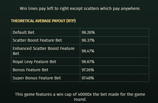Viewport: 158px width, 103px height.
Task: Select the 97.48% payout value
Action: 88,78
